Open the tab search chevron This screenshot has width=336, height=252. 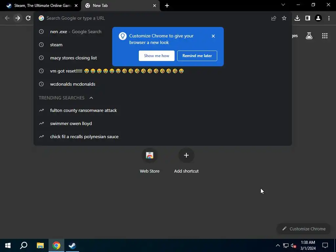click(283, 5)
